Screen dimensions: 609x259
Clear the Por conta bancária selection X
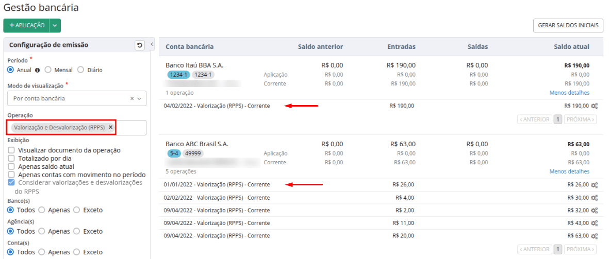click(x=132, y=98)
